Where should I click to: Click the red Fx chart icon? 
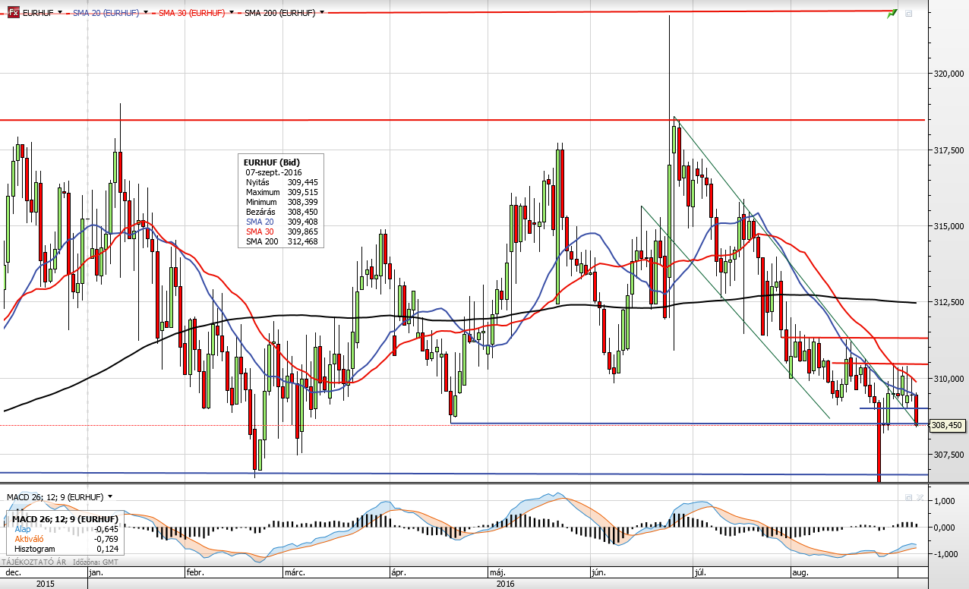tap(14, 13)
